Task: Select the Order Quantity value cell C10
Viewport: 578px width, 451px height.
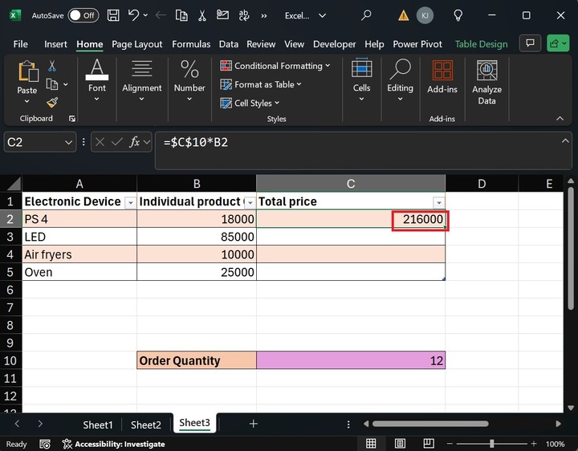Action: (x=351, y=361)
